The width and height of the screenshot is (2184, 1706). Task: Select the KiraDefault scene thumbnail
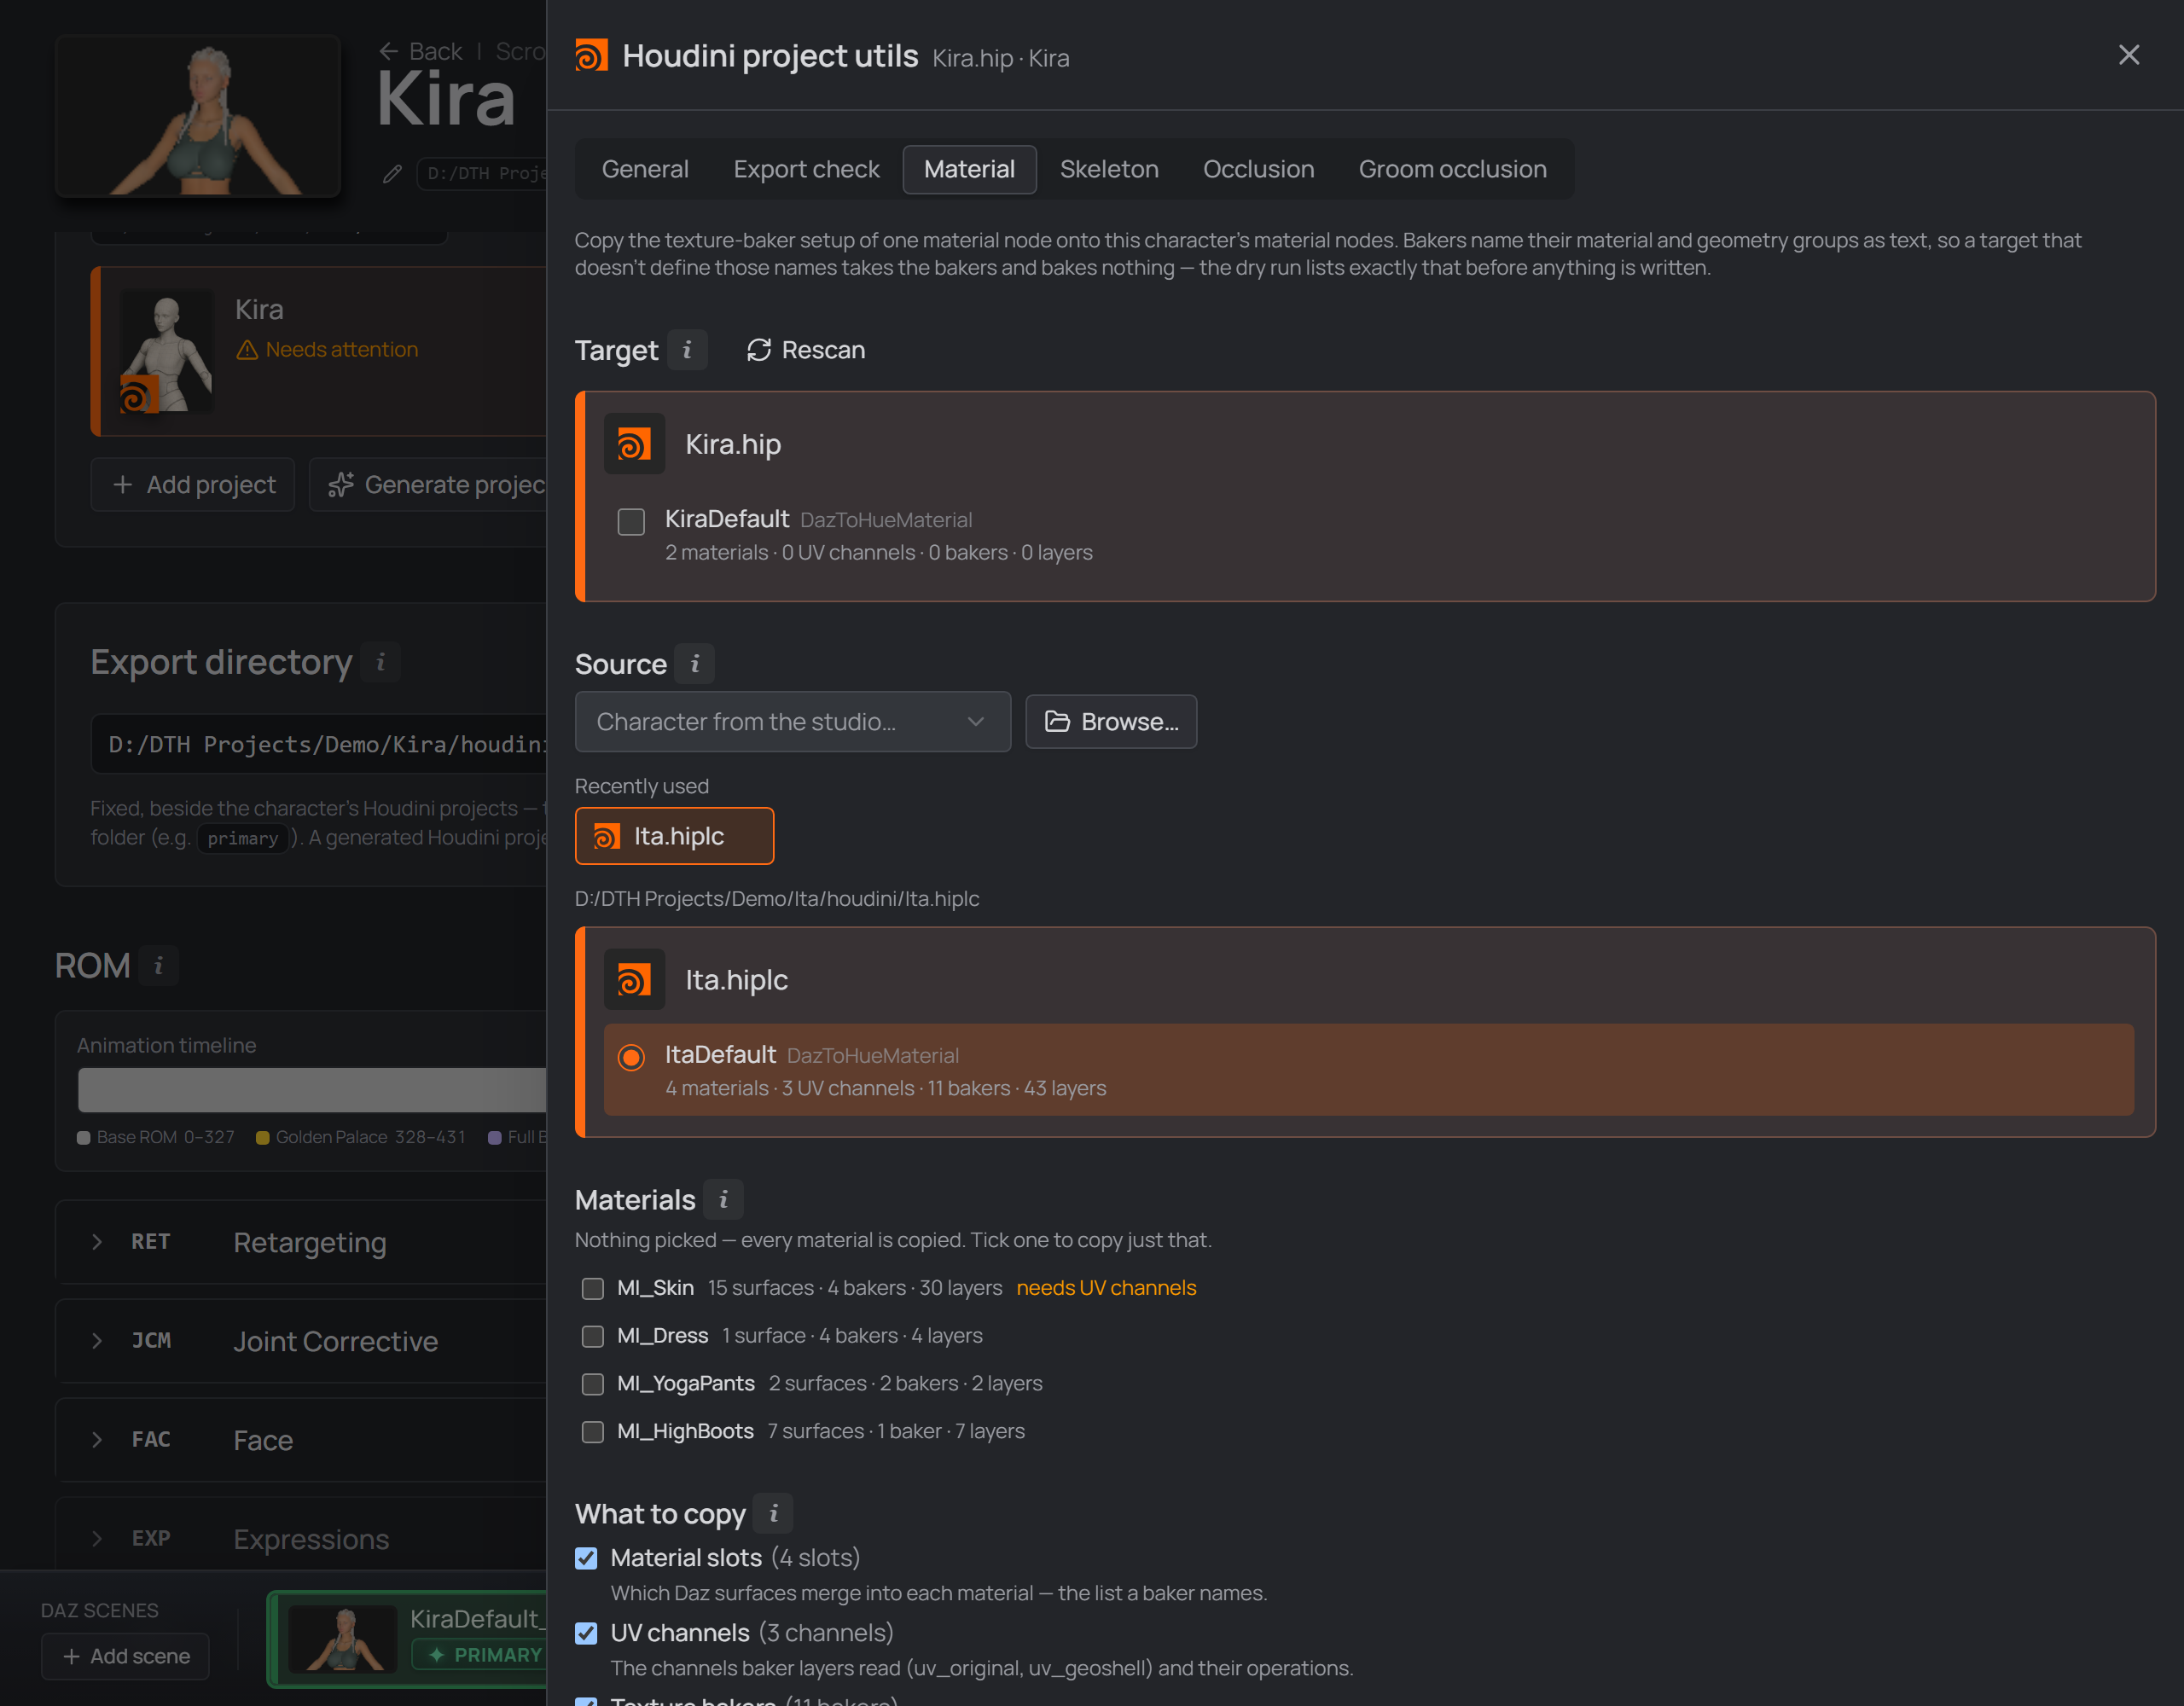coord(342,1639)
